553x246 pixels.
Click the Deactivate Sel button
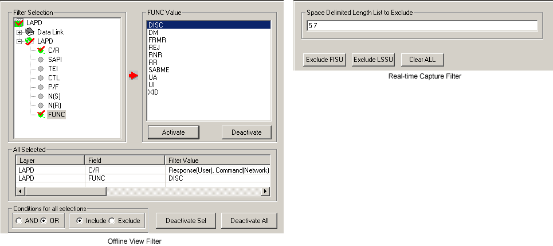pos(186,221)
